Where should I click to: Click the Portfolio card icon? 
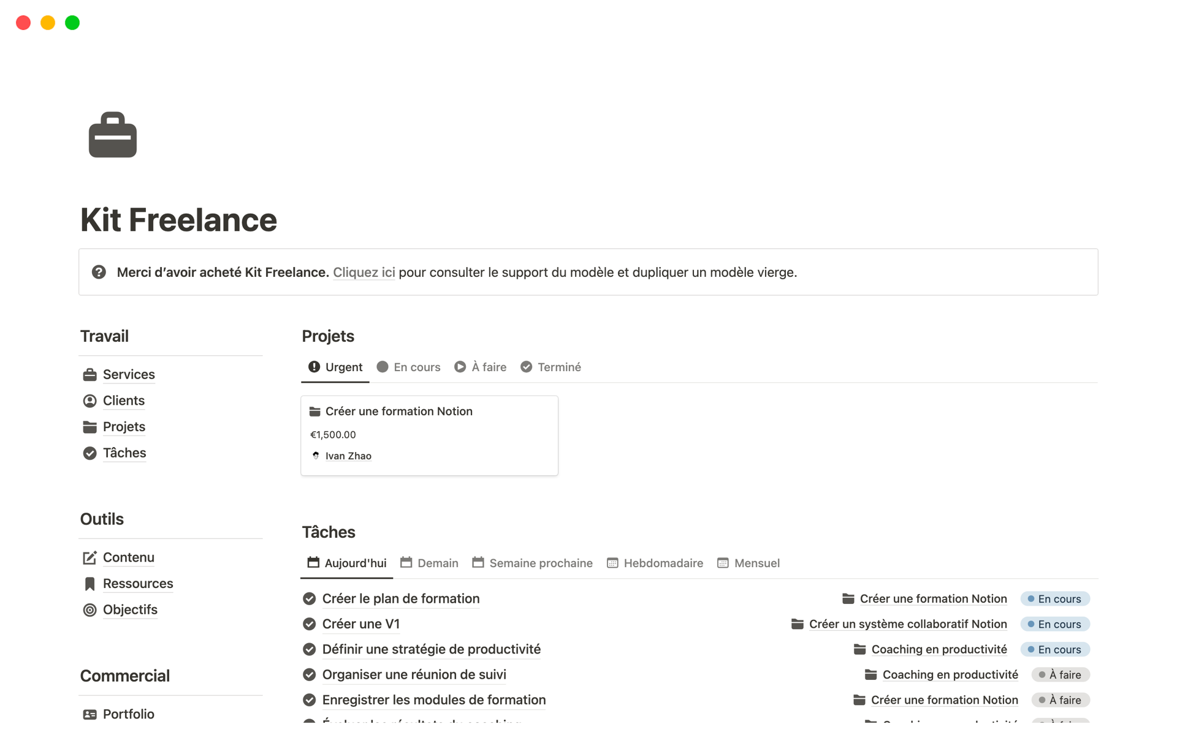[x=90, y=714]
